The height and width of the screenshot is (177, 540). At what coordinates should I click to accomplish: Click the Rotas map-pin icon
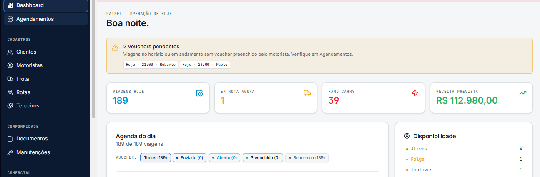tap(10, 92)
